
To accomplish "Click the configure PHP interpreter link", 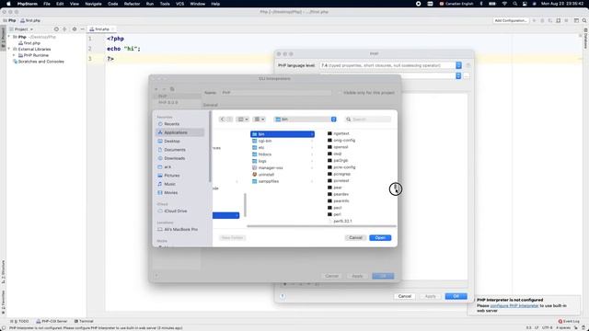I will pyautogui.click(x=514, y=306).
